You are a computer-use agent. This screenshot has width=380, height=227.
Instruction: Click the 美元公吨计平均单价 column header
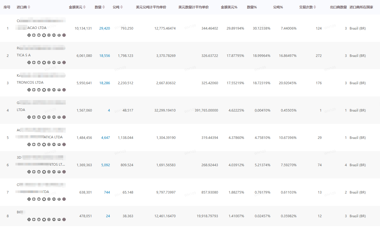(x=151, y=7)
